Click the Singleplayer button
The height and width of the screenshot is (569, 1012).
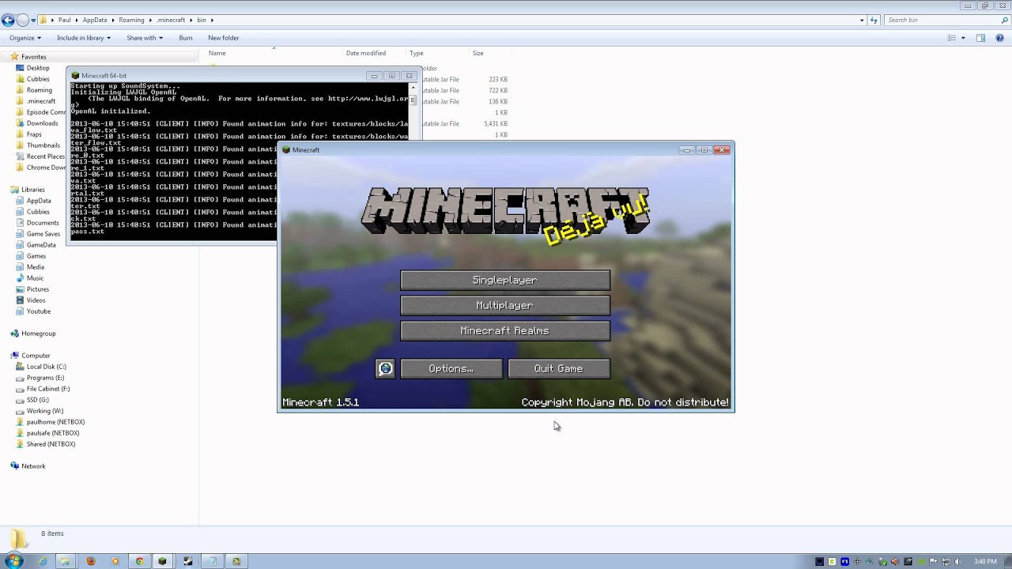click(x=505, y=280)
